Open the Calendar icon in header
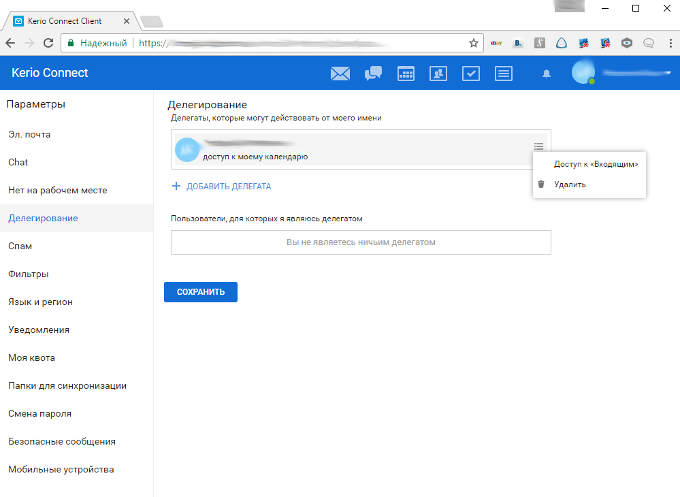The width and height of the screenshot is (680, 497). coord(406,74)
